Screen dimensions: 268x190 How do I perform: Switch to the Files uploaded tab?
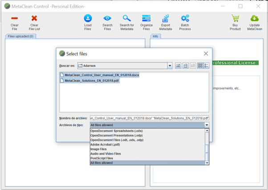coord(21,36)
